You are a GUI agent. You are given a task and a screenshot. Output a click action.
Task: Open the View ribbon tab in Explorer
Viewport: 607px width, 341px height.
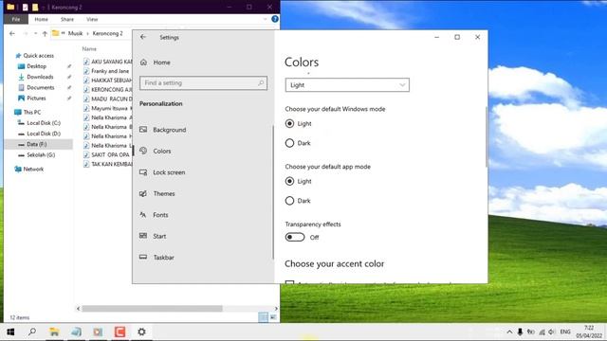tap(92, 19)
